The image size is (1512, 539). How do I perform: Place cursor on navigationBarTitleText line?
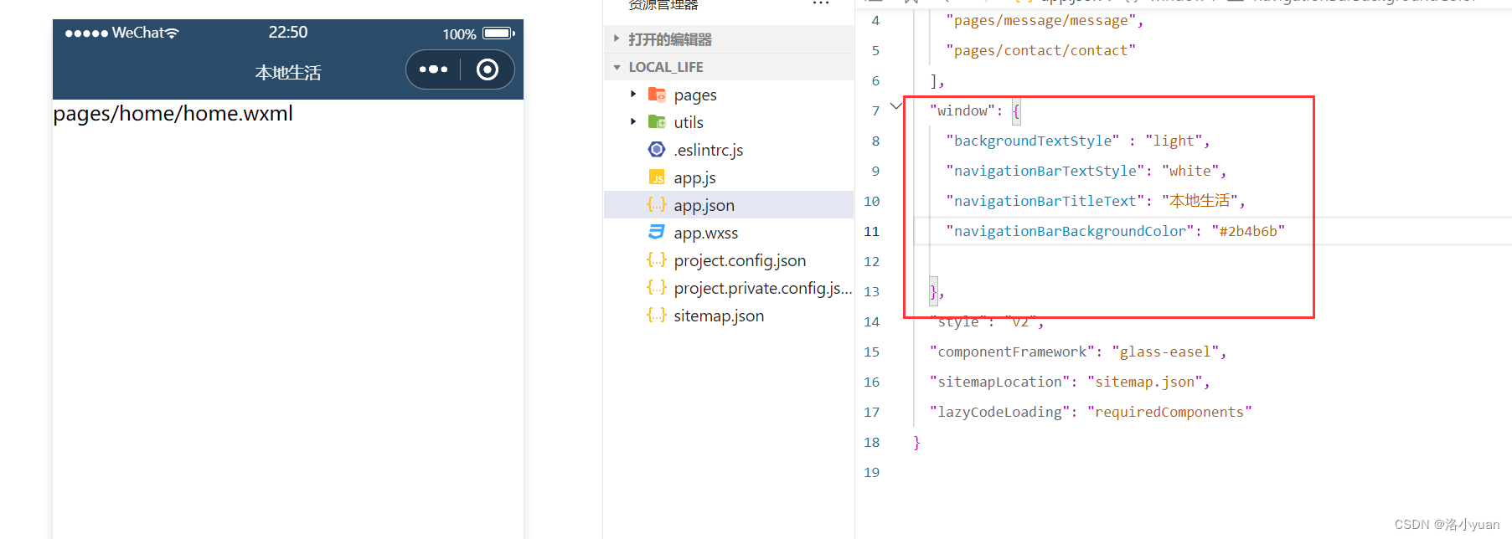(x=1096, y=201)
